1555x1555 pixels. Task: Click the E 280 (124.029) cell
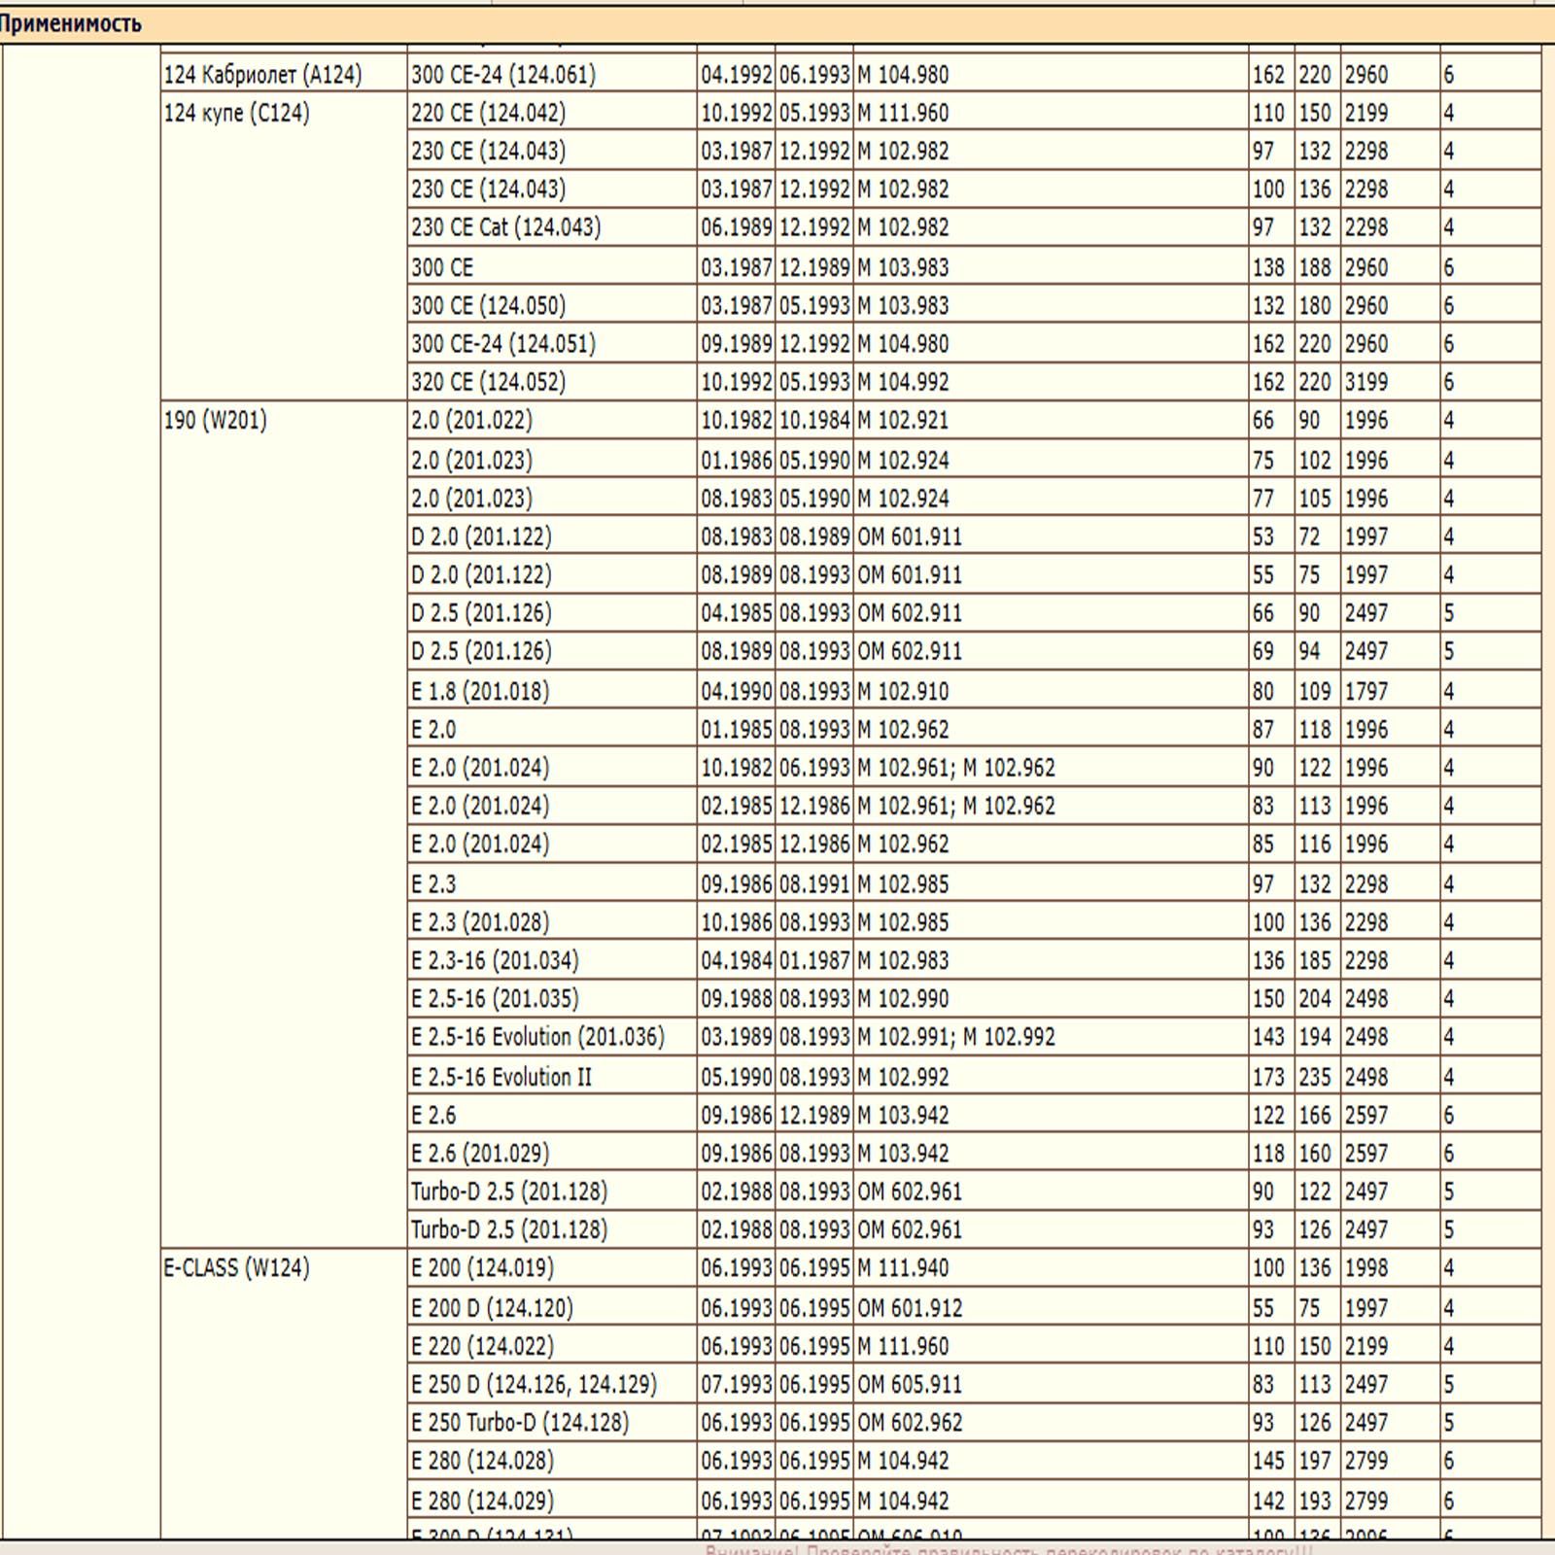click(552, 1501)
